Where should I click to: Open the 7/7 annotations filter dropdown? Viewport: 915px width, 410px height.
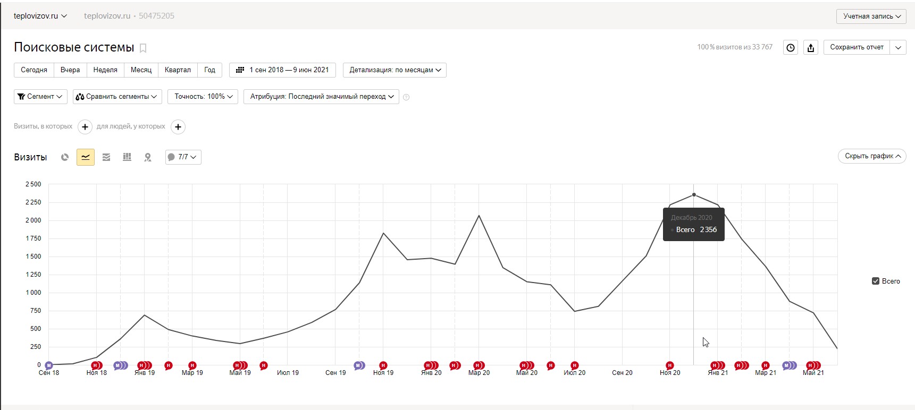coord(183,157)
